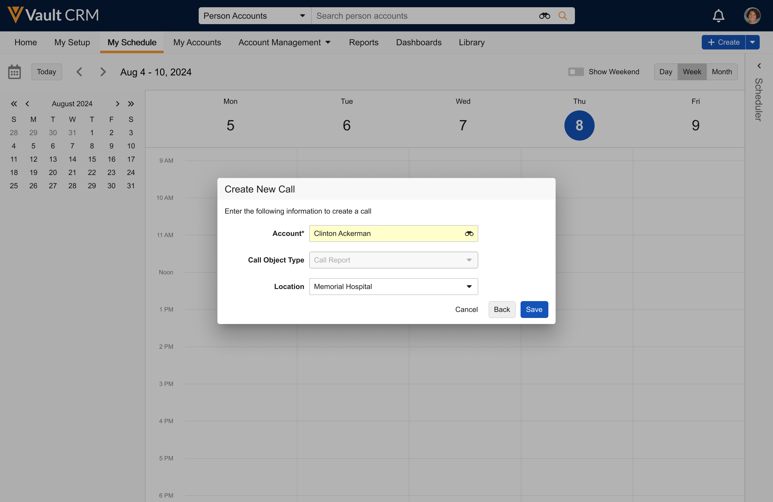
Task: Expand the Scheduler side panel
Action: point(759,66)
